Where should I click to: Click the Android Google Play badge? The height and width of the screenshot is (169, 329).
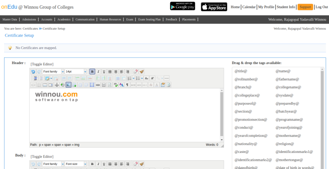point(182,7)
